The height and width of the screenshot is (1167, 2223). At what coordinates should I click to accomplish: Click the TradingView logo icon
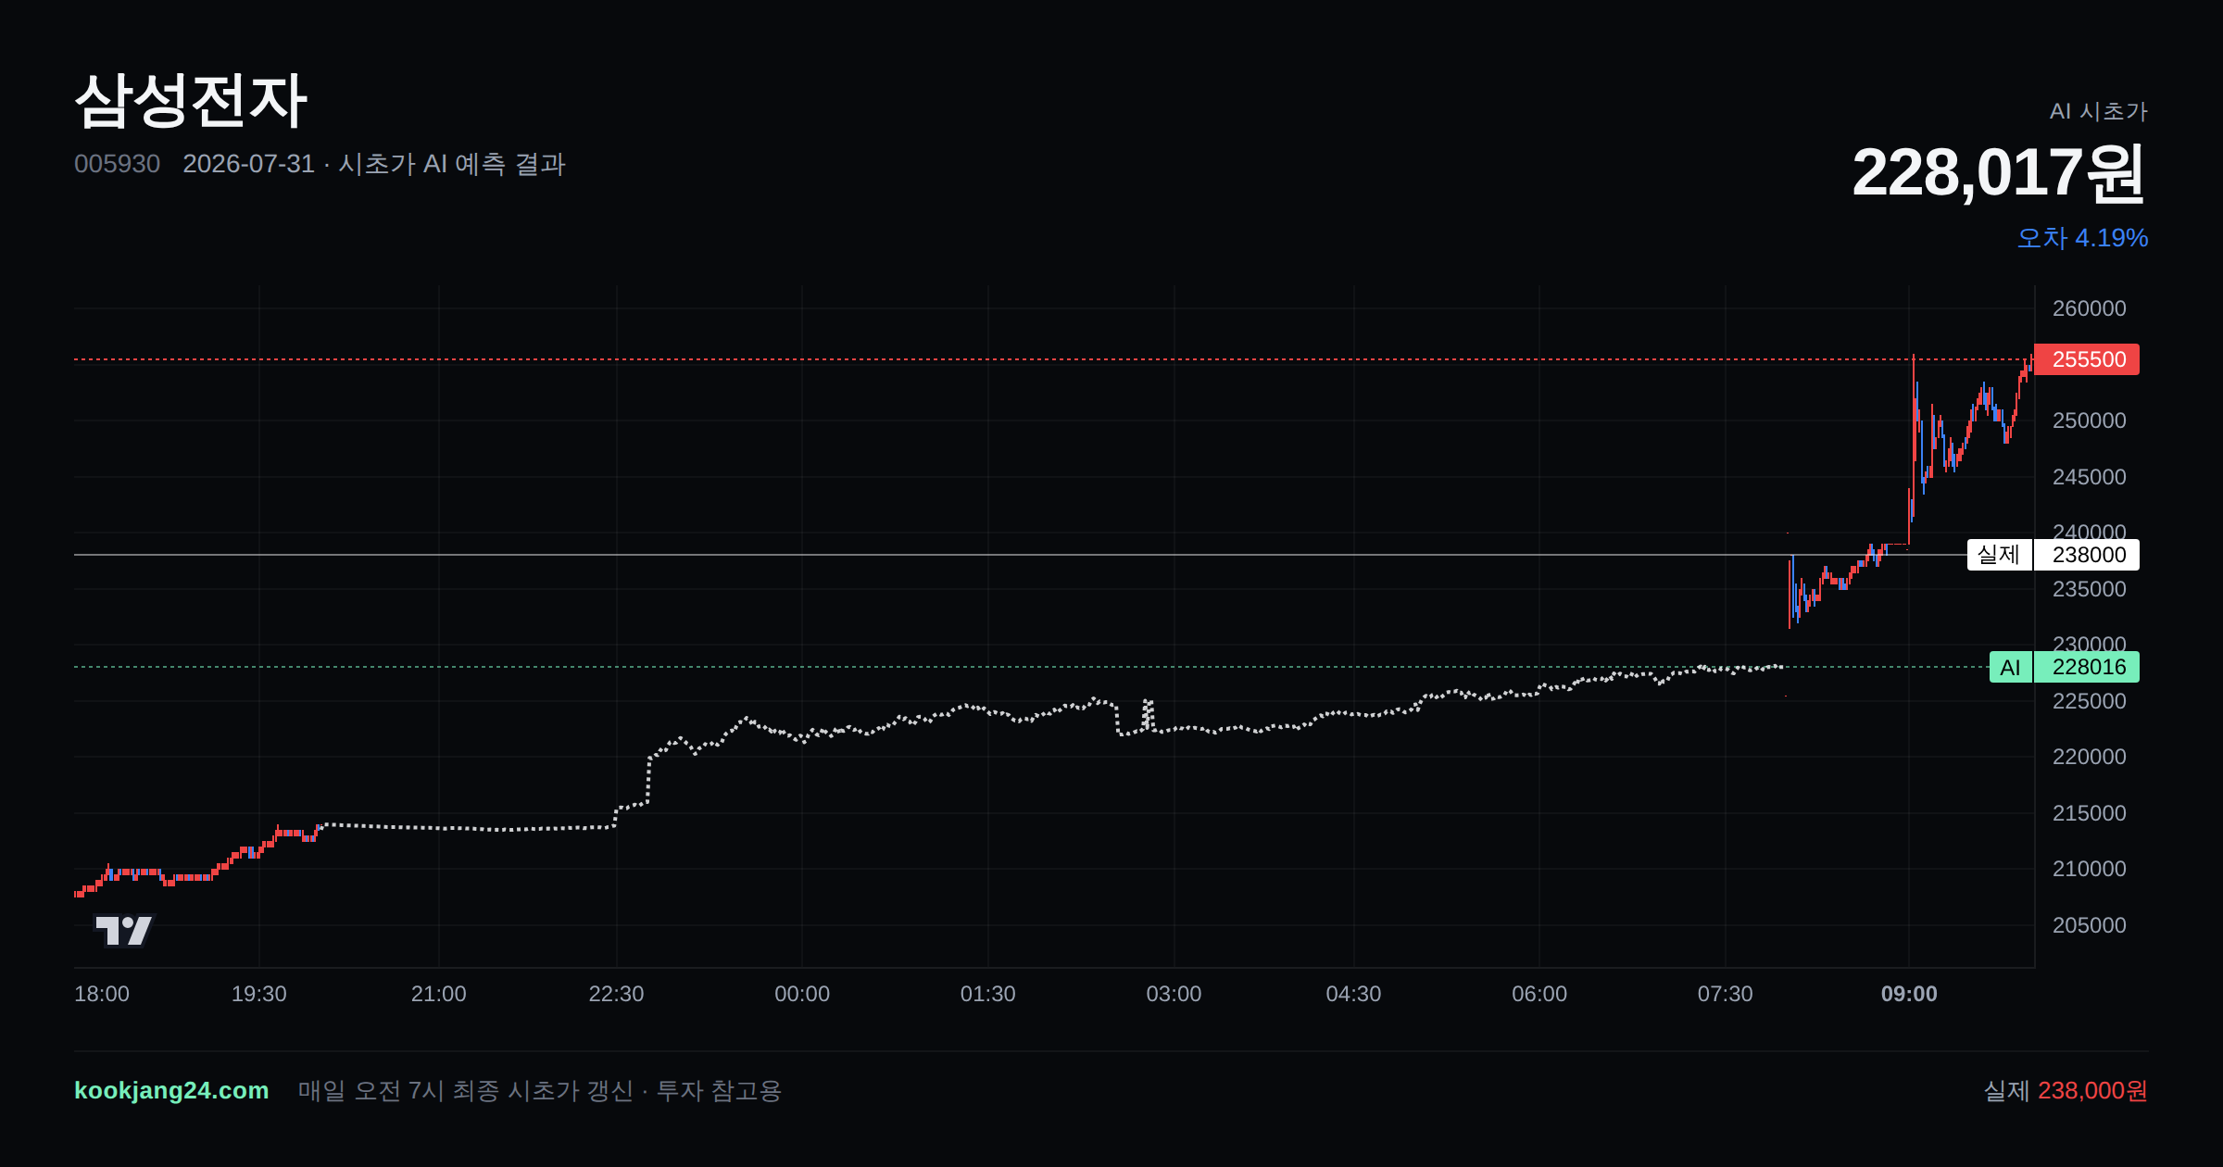(124, 930)
